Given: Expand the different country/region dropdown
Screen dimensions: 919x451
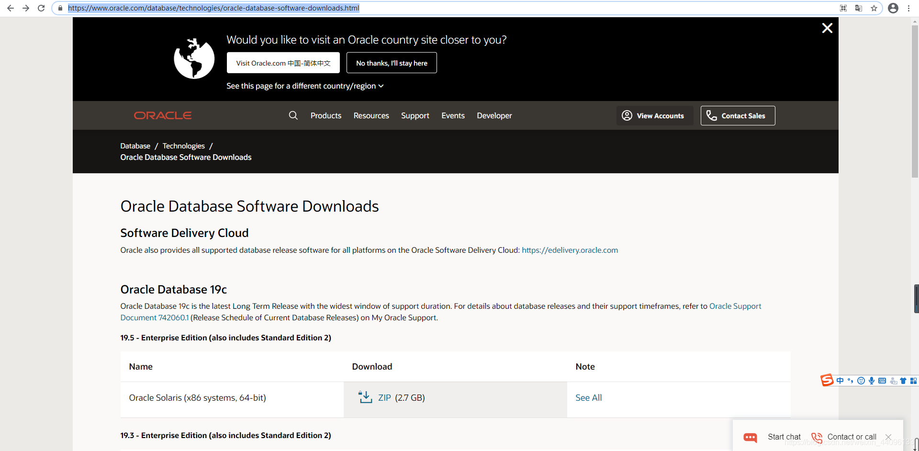Looking at the screenshot, I should click(x=305, y=86).
